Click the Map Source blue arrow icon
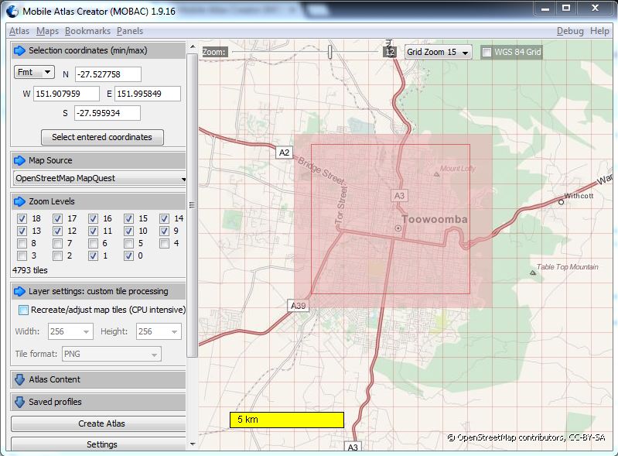This screenshot has height=456, width=618. pos(20,160)
